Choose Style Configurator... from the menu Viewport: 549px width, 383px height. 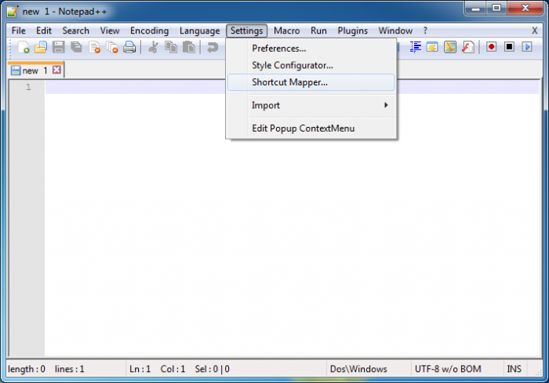pyautogui.click(x=311, y=66)
